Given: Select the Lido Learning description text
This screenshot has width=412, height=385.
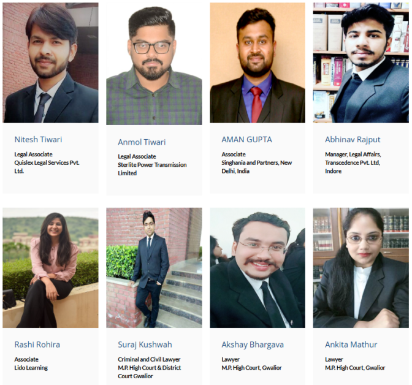Looking at the screenshot, I should pos(31,367).
